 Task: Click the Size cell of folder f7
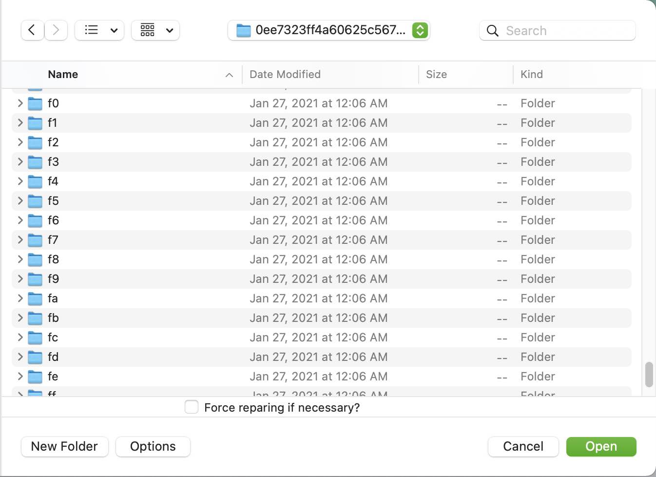click(502, 241)
